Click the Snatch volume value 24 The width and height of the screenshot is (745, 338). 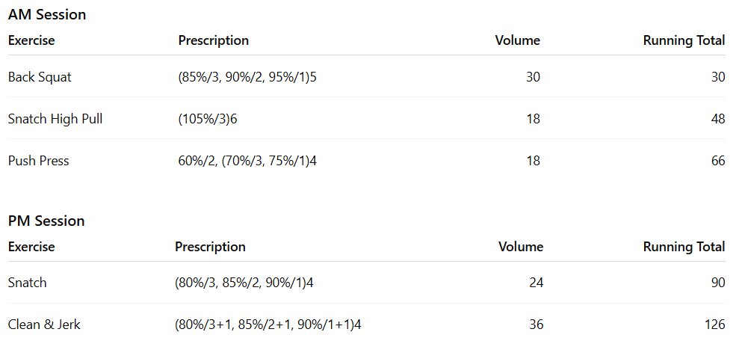click(536, 283)
